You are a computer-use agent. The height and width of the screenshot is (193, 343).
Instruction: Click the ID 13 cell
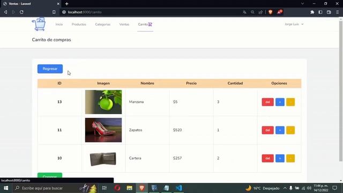59,102
